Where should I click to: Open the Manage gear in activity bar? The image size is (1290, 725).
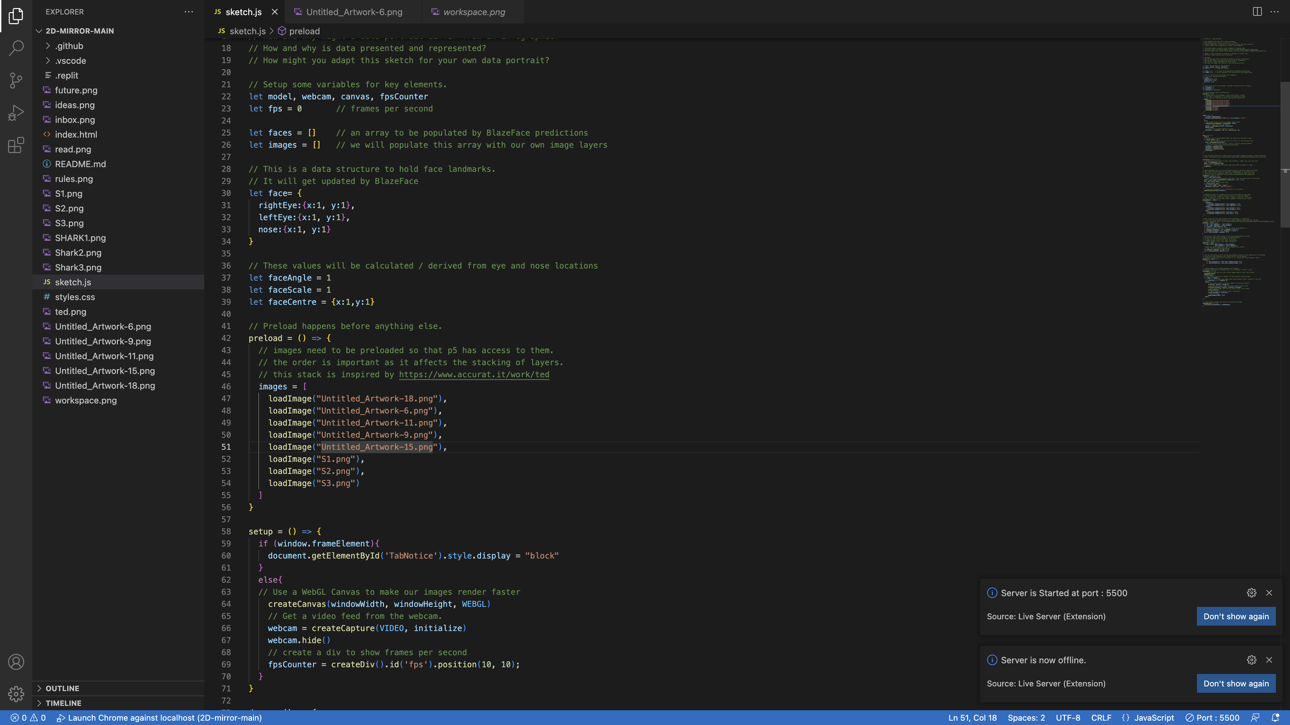pos(16,694)
